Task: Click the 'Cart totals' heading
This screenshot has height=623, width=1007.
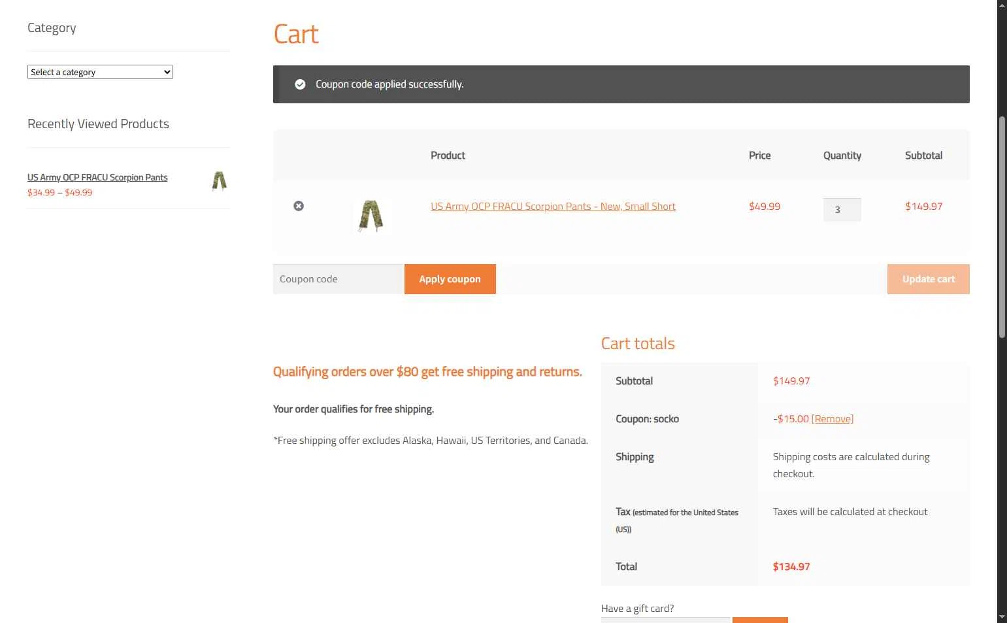Action: pyautogui.click(x=638, y=344)
